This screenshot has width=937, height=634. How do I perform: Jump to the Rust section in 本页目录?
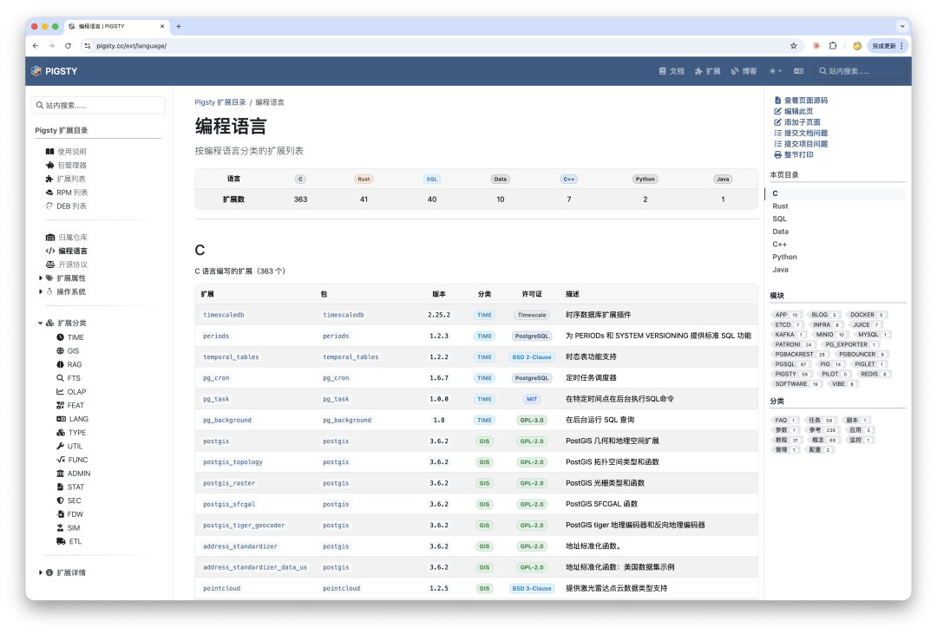[780, 206]
